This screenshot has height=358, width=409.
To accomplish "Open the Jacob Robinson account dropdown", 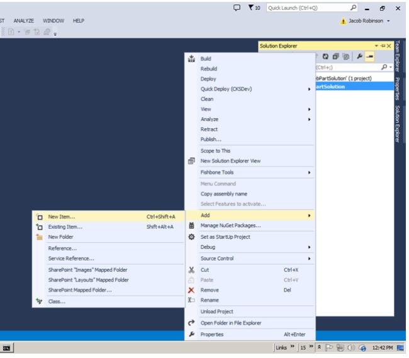I will (388, 21).
